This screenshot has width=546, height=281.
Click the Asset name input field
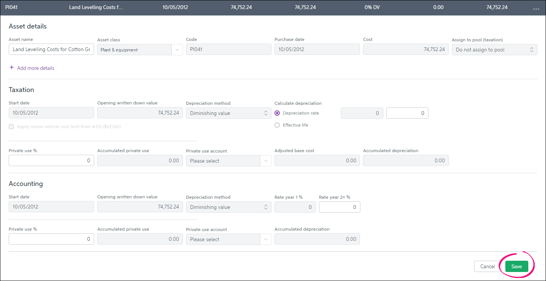[51, 50]
